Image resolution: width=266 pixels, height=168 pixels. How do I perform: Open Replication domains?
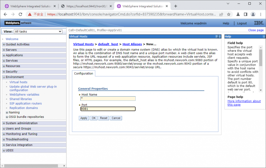tap(24, 108)
